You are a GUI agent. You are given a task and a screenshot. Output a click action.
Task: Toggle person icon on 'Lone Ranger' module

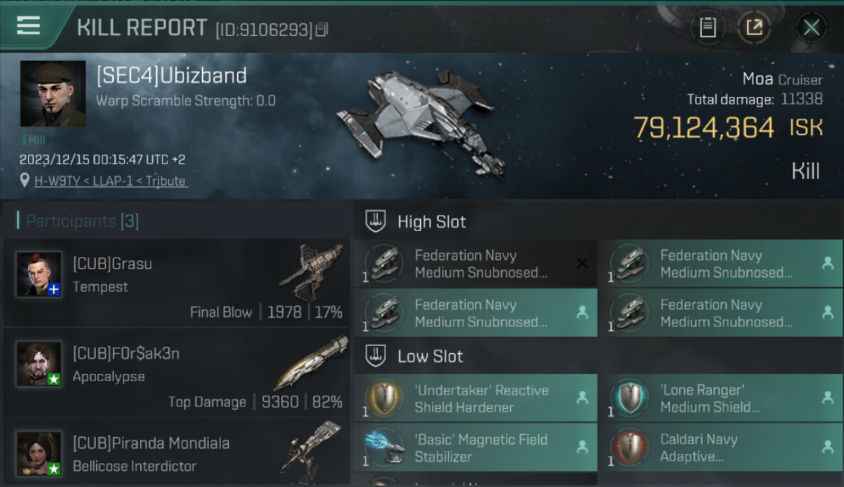click(x=827, y=397)
